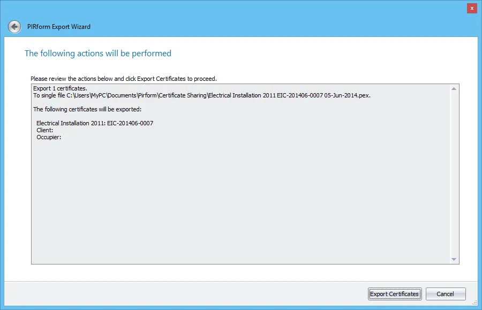This screenshot has width=482, height=310.
Task: Click the back arrow in the wizard header
Action: click(x=14, y=26)
